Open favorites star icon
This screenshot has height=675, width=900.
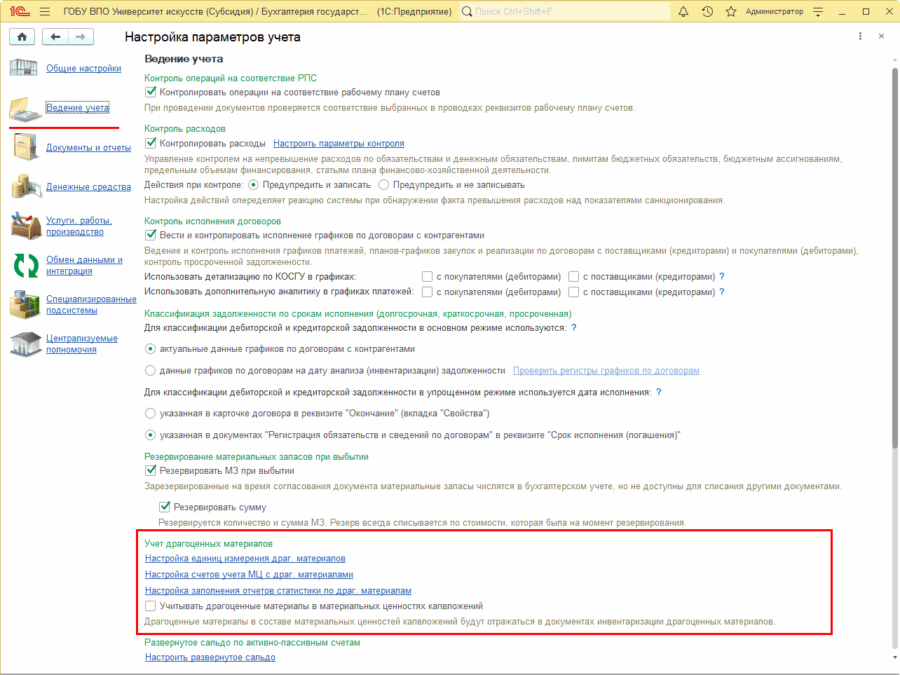(x=731, y=12)
